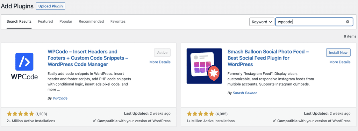Click the Smash Balloon compatibility checkmark
Image resolution: width=358 pixels, height=131 pixels.
point(274,121)
